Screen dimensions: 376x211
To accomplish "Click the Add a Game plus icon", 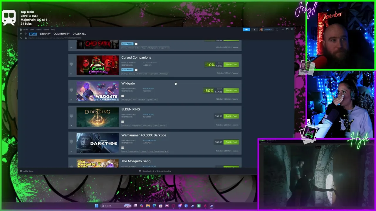I will click(21, 171).
